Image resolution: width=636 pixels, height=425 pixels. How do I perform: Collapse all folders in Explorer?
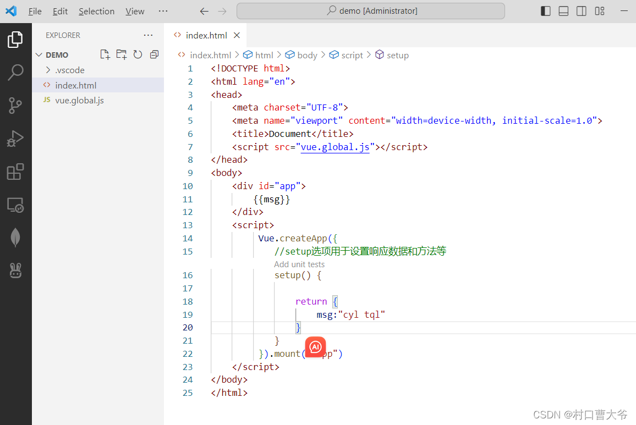[x=154, y=54]
